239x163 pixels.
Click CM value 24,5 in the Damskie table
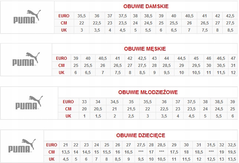148,23
